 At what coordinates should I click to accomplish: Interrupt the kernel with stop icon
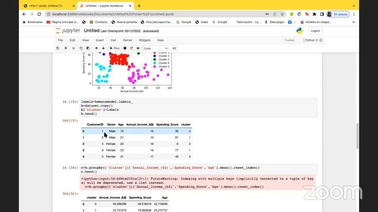point(125,48)
